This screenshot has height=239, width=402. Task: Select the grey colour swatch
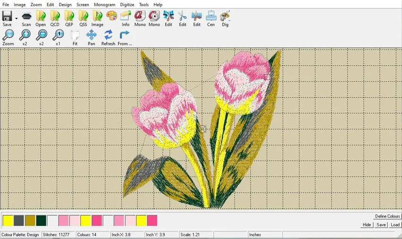point(19,221)
